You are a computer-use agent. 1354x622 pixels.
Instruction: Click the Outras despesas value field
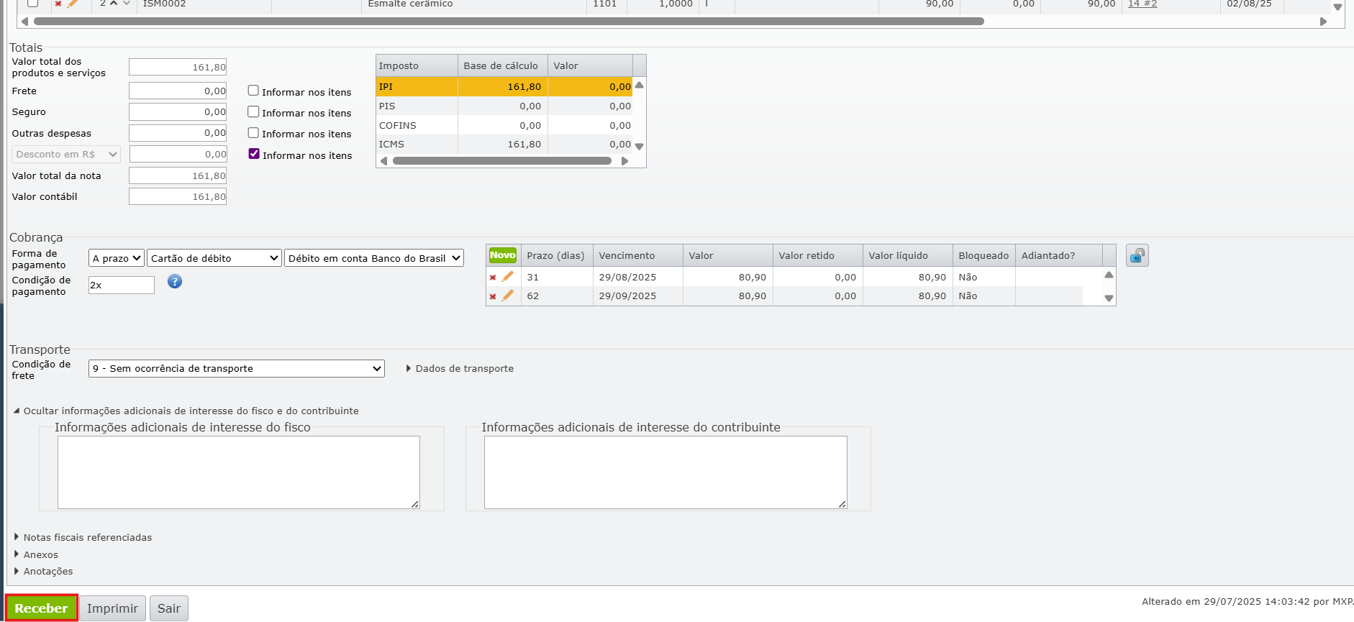(x=178, y=133)
